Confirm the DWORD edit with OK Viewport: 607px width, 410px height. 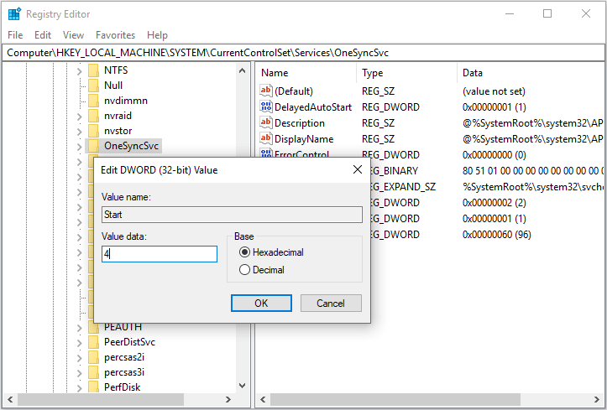(261, 303)
